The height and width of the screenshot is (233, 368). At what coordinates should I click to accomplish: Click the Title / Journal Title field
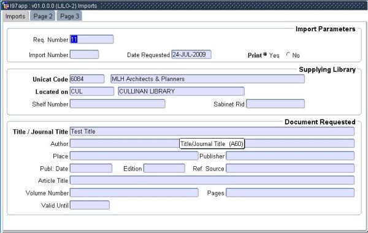212,131
